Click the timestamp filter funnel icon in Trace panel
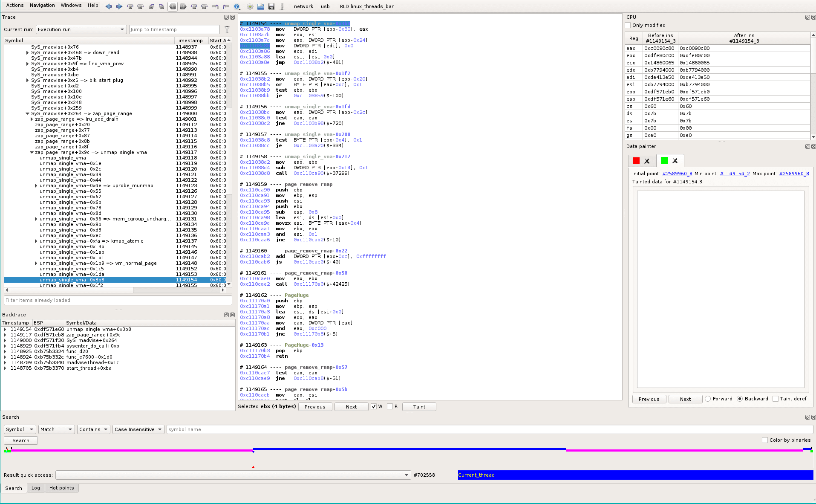 tap(227, 29)
